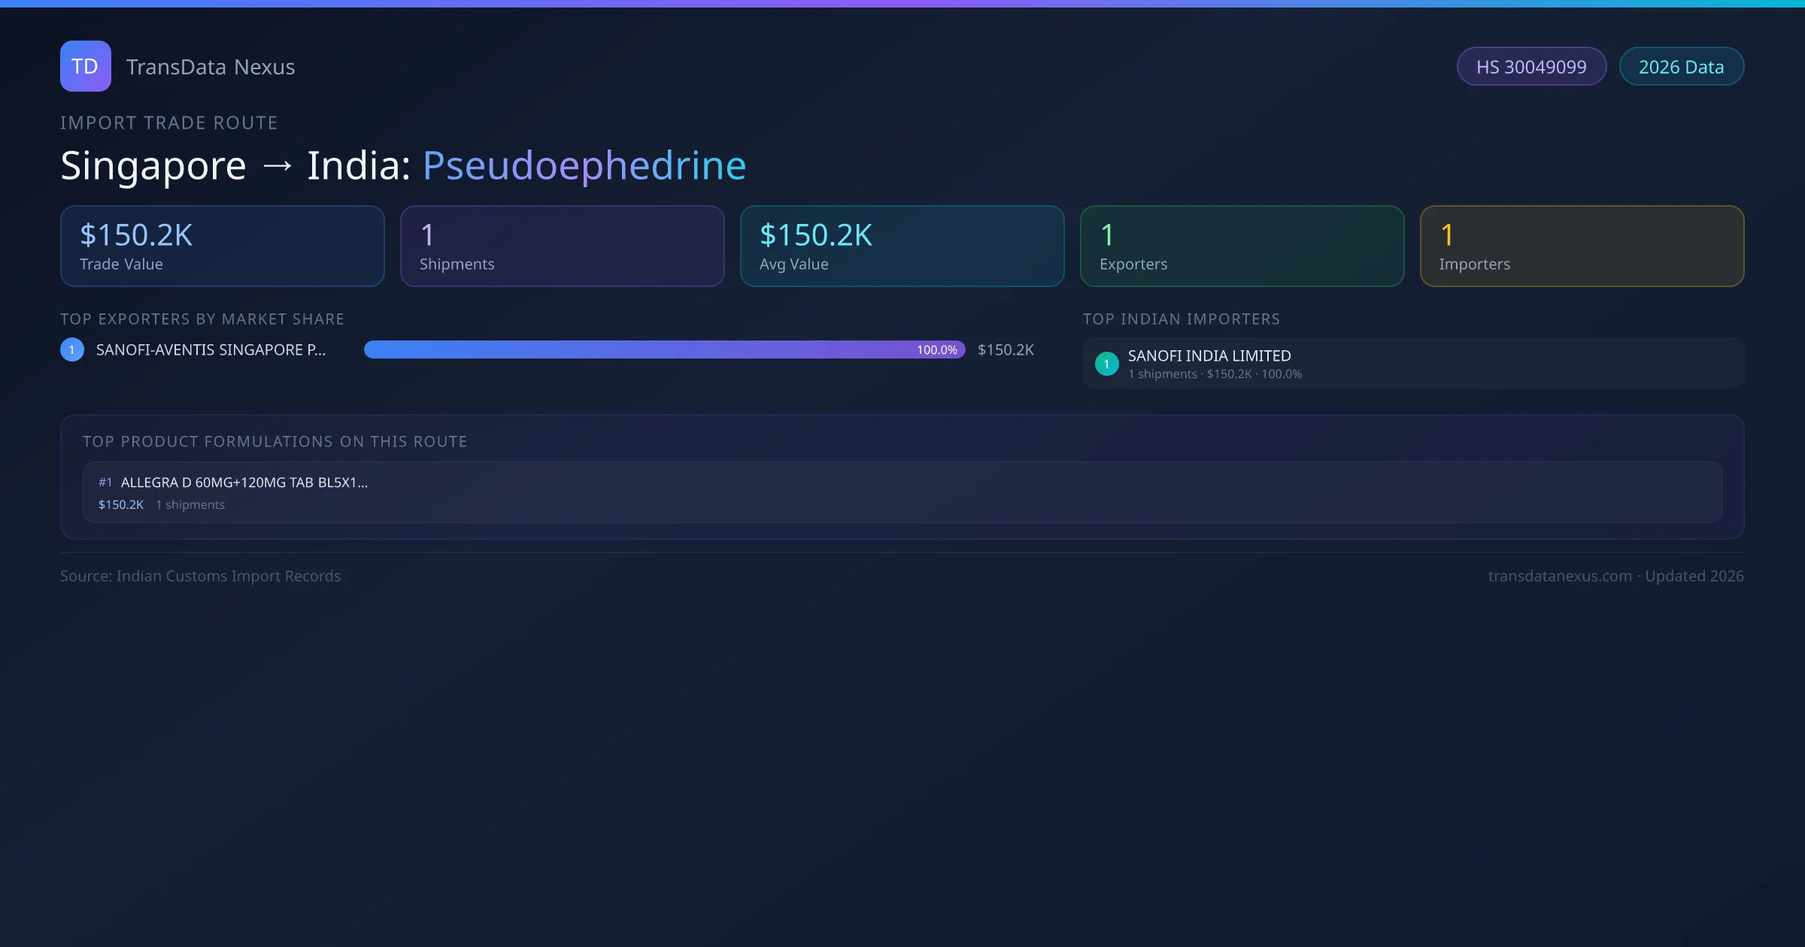Open the Avg Value stat card
This screenshot has width=1805, height=947.
coord(902,247)
